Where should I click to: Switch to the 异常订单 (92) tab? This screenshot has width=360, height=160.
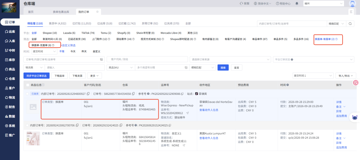(150, 23)
